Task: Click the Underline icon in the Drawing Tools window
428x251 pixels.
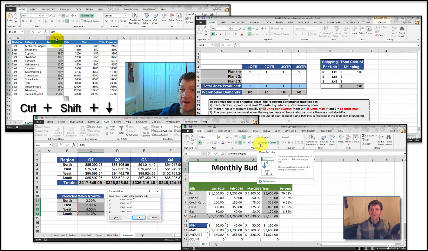Action: [x=221, y=34]
